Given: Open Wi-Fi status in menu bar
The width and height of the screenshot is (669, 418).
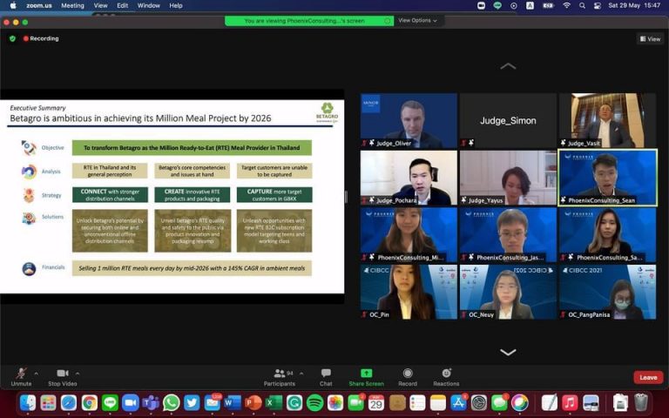Looking at the screenshot, I should click(x=566, y=5).
